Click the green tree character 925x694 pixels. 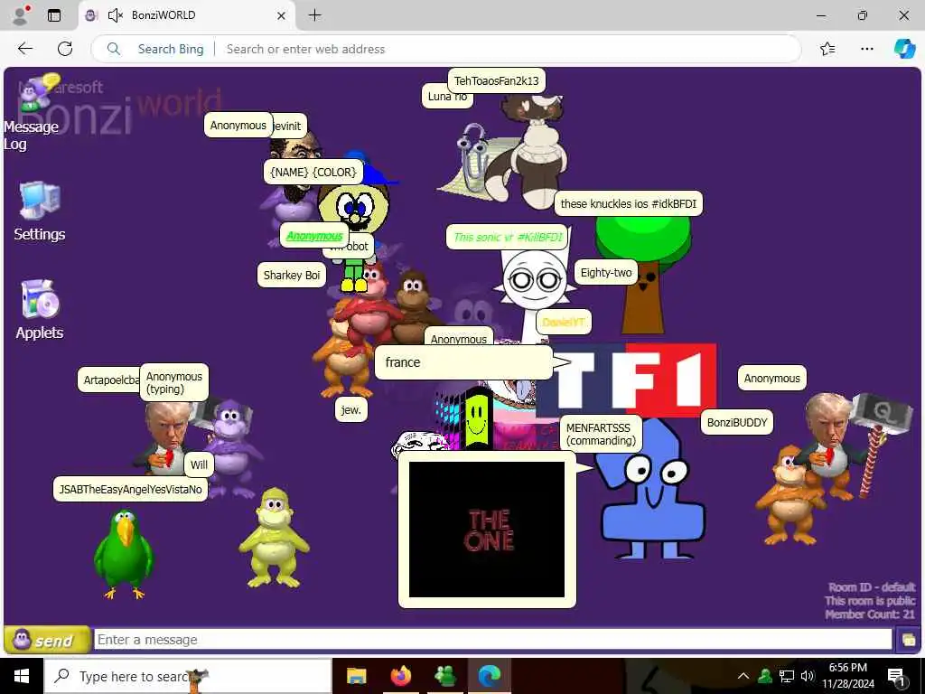(643, 275)
